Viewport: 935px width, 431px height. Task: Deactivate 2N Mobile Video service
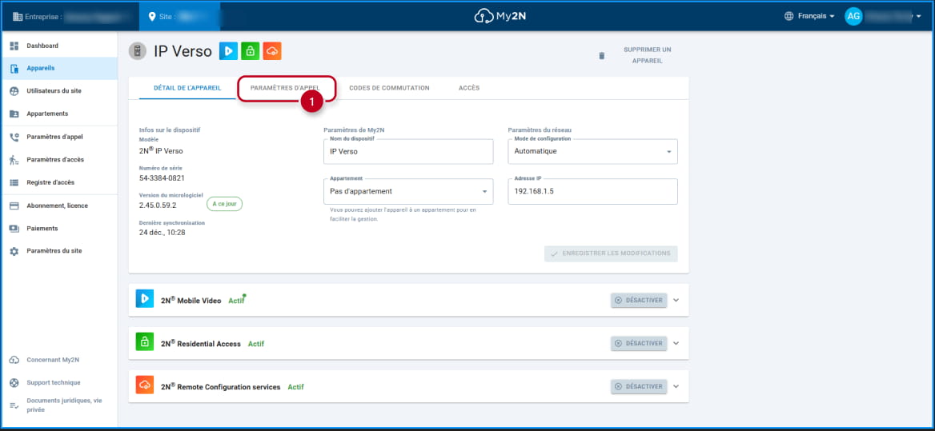[x=639, y=301]
